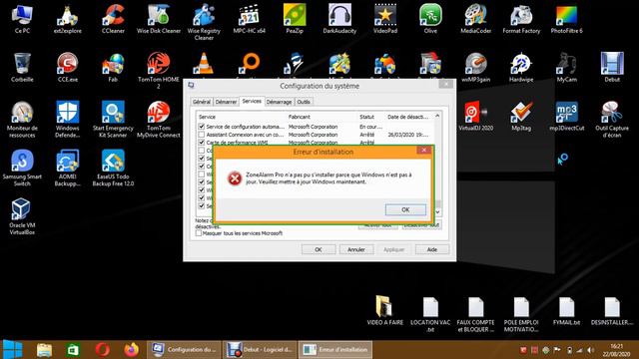This screenshot has height=359, width=639.
Task: Uncheck Carte de performance WMI checkbox
Action: (202, 142)
